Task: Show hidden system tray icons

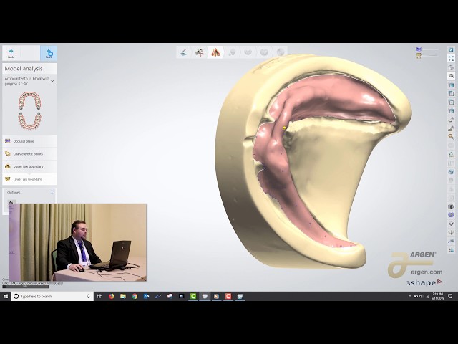Action: pos(410,296)
